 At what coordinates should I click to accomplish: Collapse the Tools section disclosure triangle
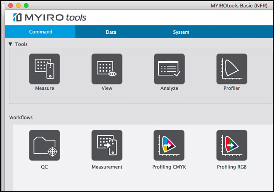(x=10, y=44)
